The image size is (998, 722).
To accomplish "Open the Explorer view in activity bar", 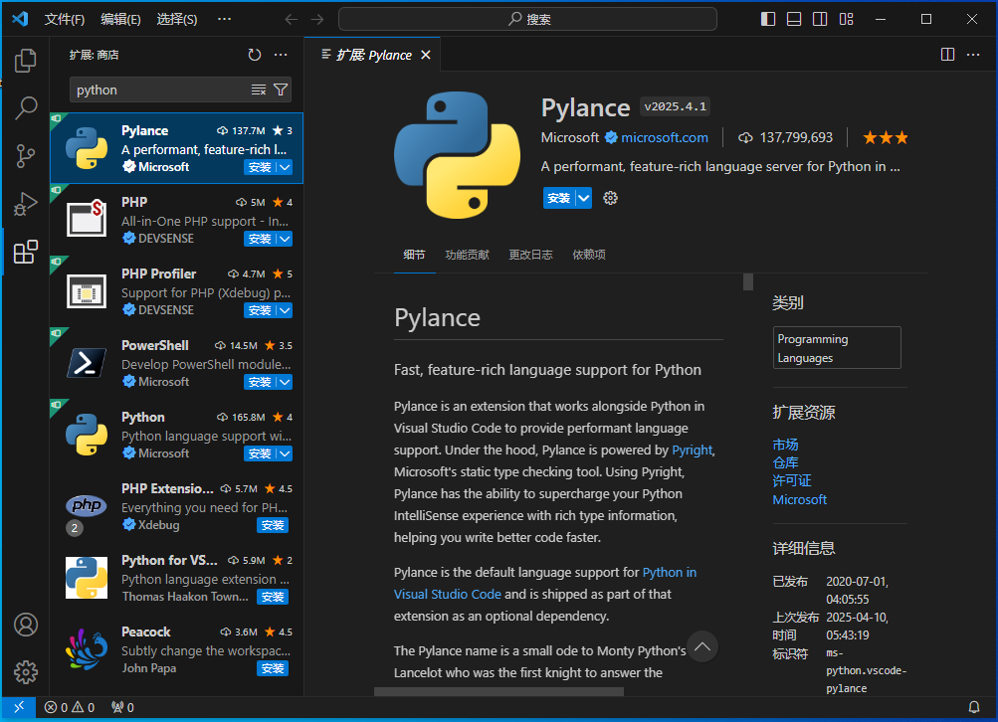I will [x=26, y=61].
